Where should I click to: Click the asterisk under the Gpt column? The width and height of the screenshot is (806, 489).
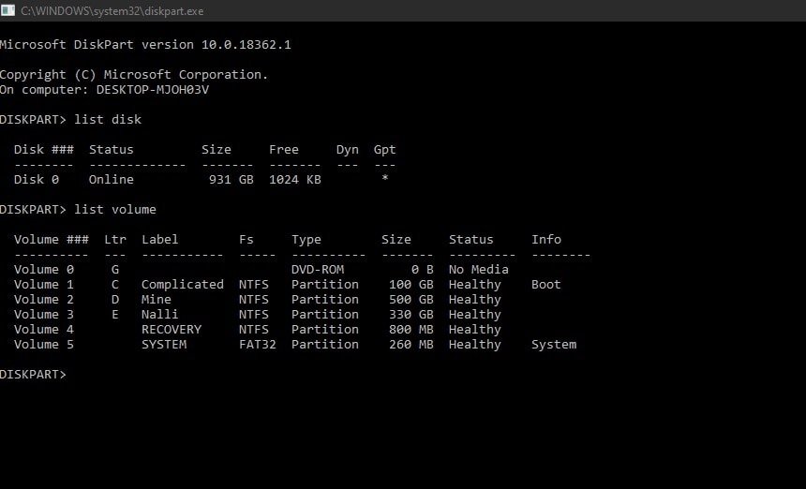[x=385, y=178]
